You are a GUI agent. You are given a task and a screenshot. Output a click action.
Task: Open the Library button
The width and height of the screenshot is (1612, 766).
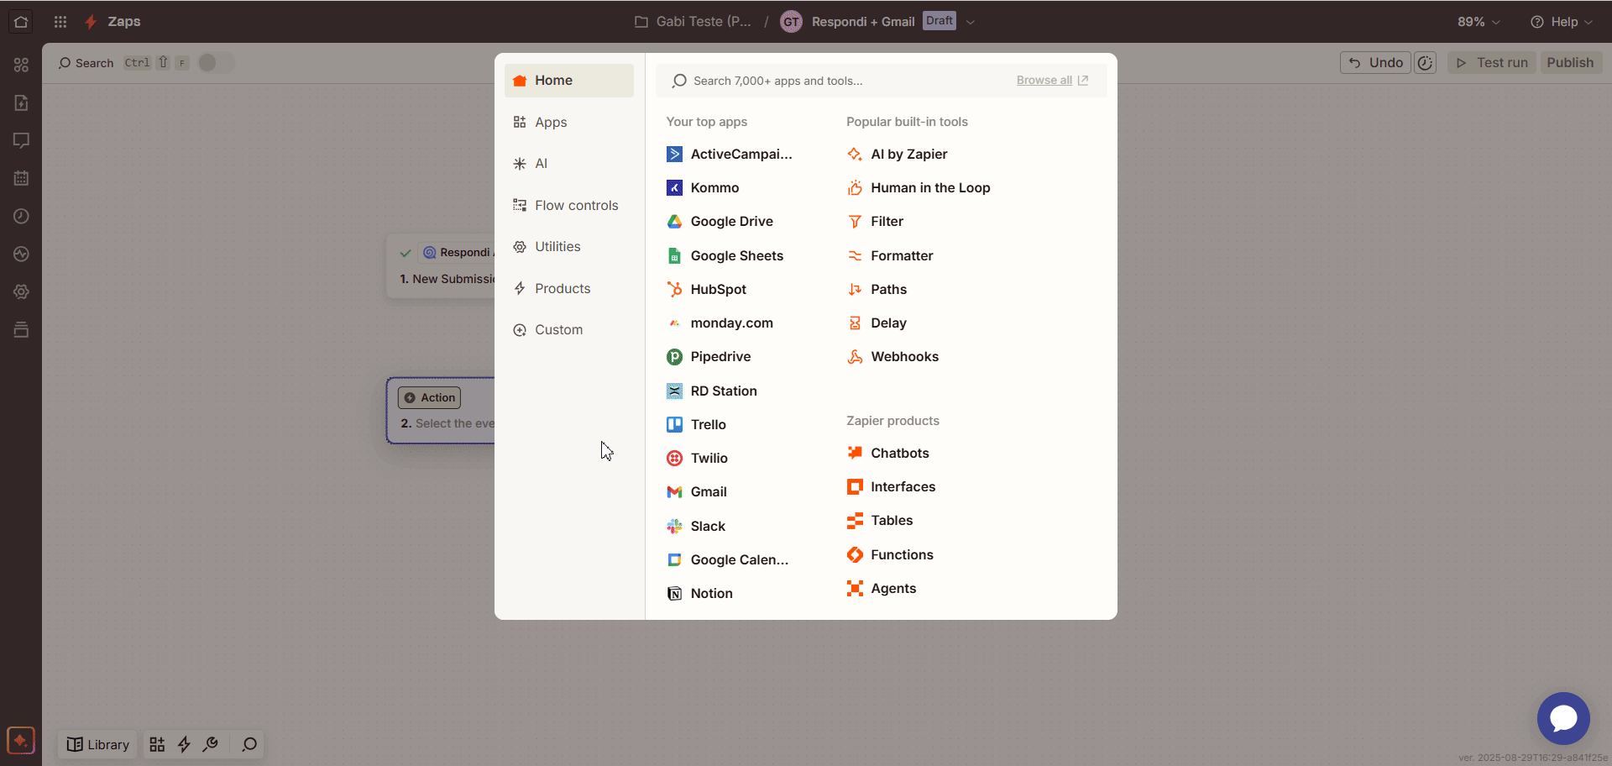pyautogui.click(x=98, y=744)
